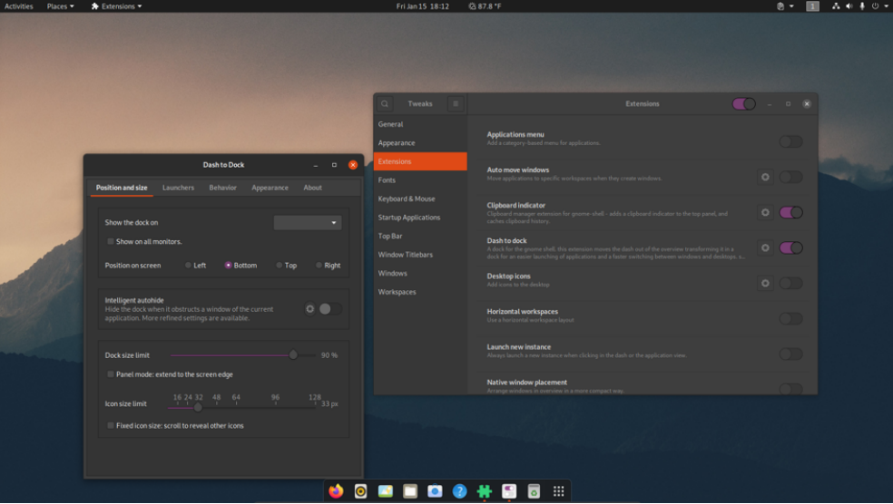The height and width of the screenshot is (504, 893).
Task: Open the Help question mark dock icon
Action: click(459, 491)
